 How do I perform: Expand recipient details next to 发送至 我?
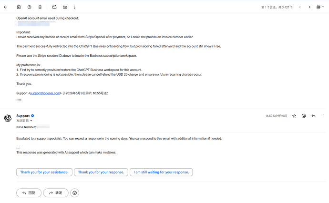point(31,121)
